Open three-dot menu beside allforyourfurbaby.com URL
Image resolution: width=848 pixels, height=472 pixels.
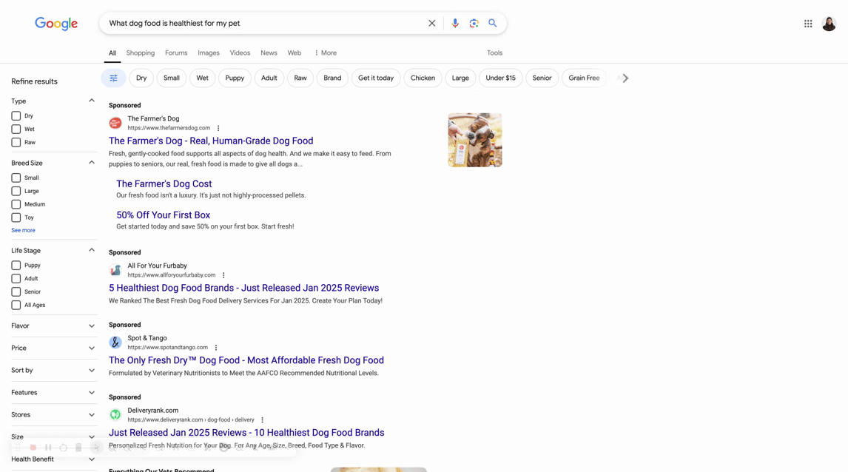[x=223, y=275]
